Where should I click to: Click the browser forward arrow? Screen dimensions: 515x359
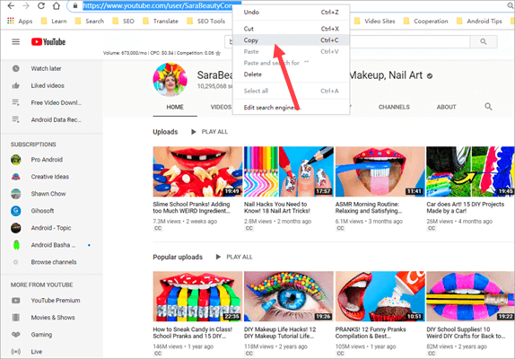pyautogui.click(x=26, y=5)
